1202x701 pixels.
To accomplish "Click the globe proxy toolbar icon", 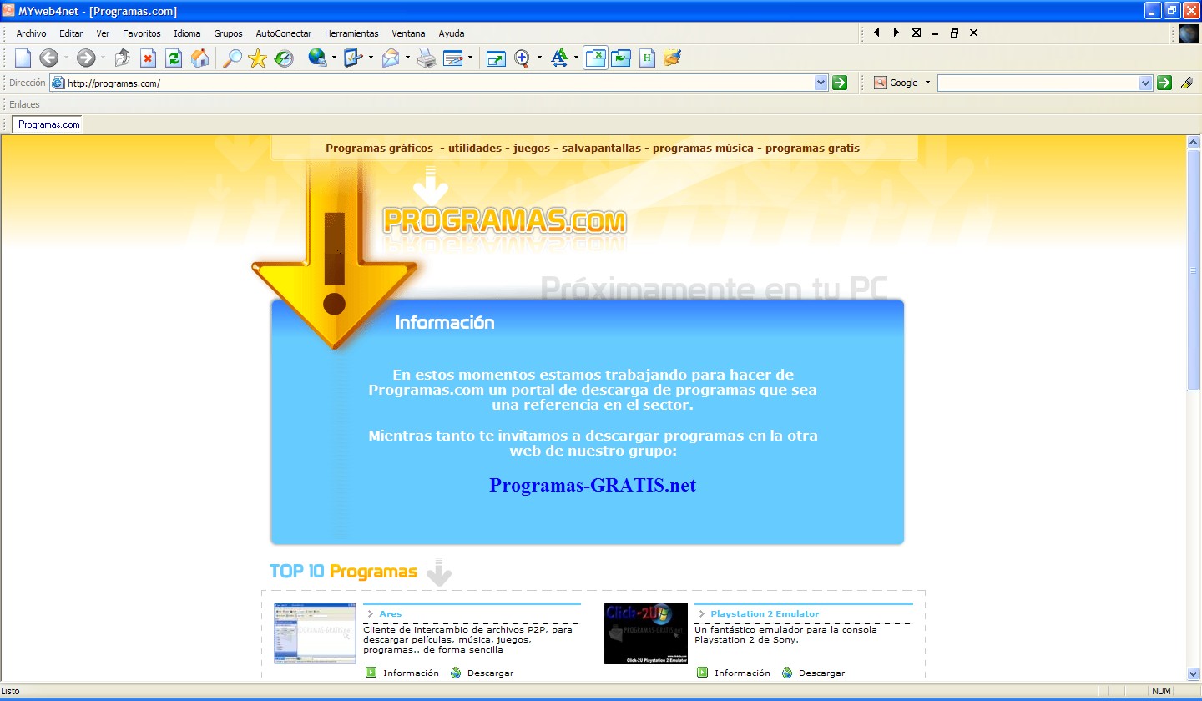I will point(317,58).
